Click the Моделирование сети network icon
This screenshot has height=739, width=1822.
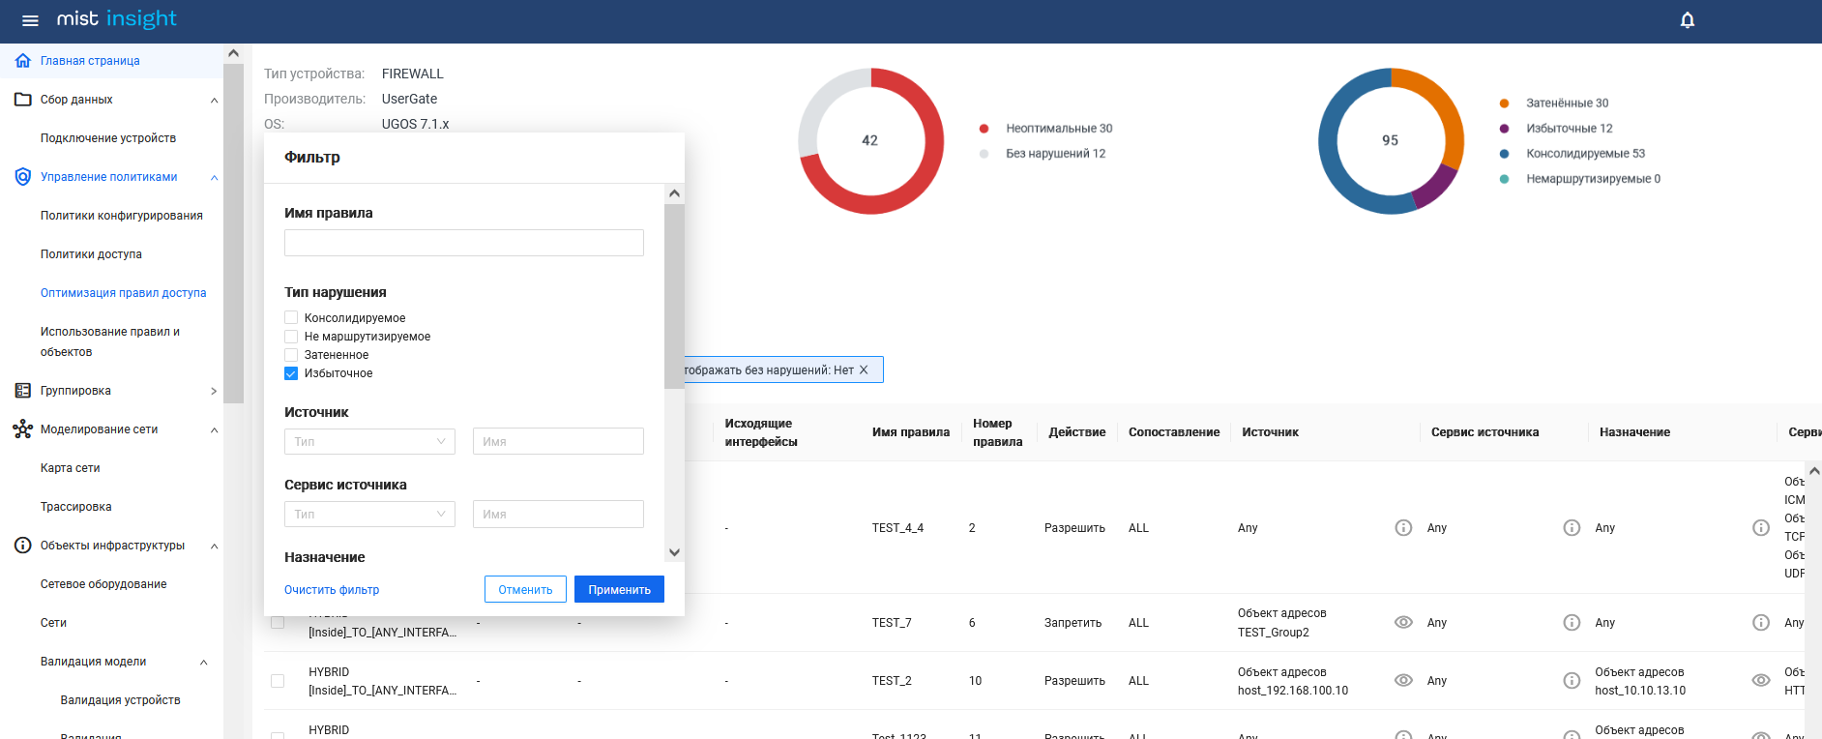(x=23, y=429)
